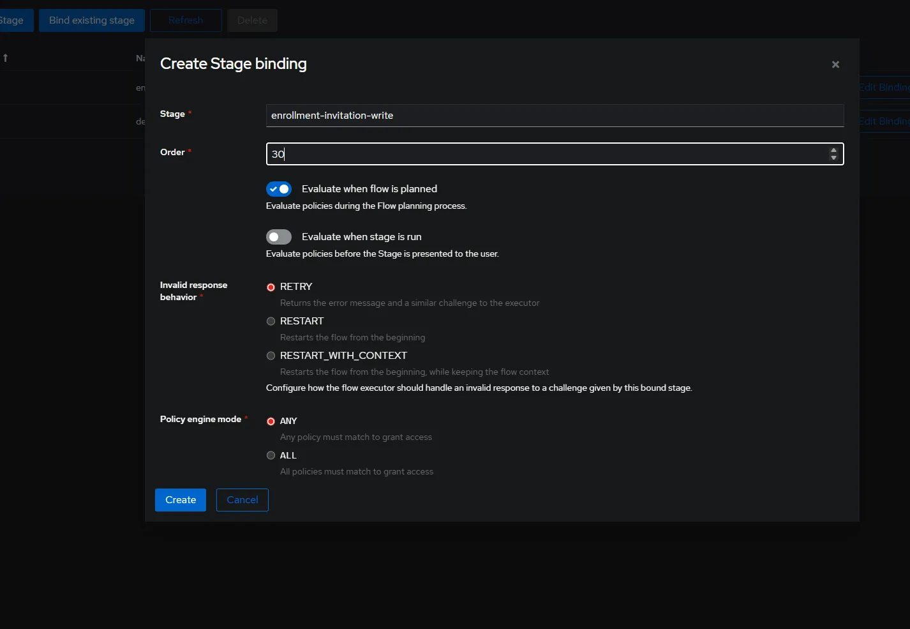Image resolution: width=910 pixels, height=629 pixels.
Task: Choose RESTART_WITH_CONTEXT invalid response behavior
Action: click(271, 356)
